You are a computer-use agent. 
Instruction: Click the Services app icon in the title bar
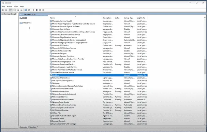pos(3,3)
